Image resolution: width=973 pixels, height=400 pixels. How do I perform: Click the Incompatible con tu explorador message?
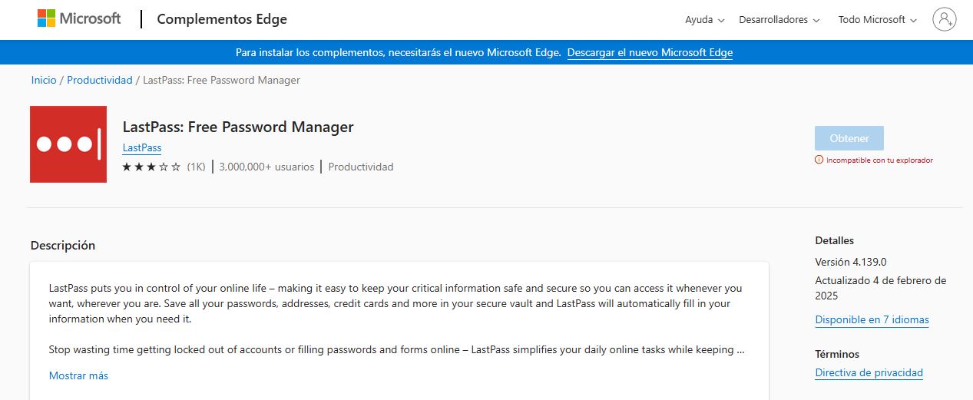click(x=879, y=160)
